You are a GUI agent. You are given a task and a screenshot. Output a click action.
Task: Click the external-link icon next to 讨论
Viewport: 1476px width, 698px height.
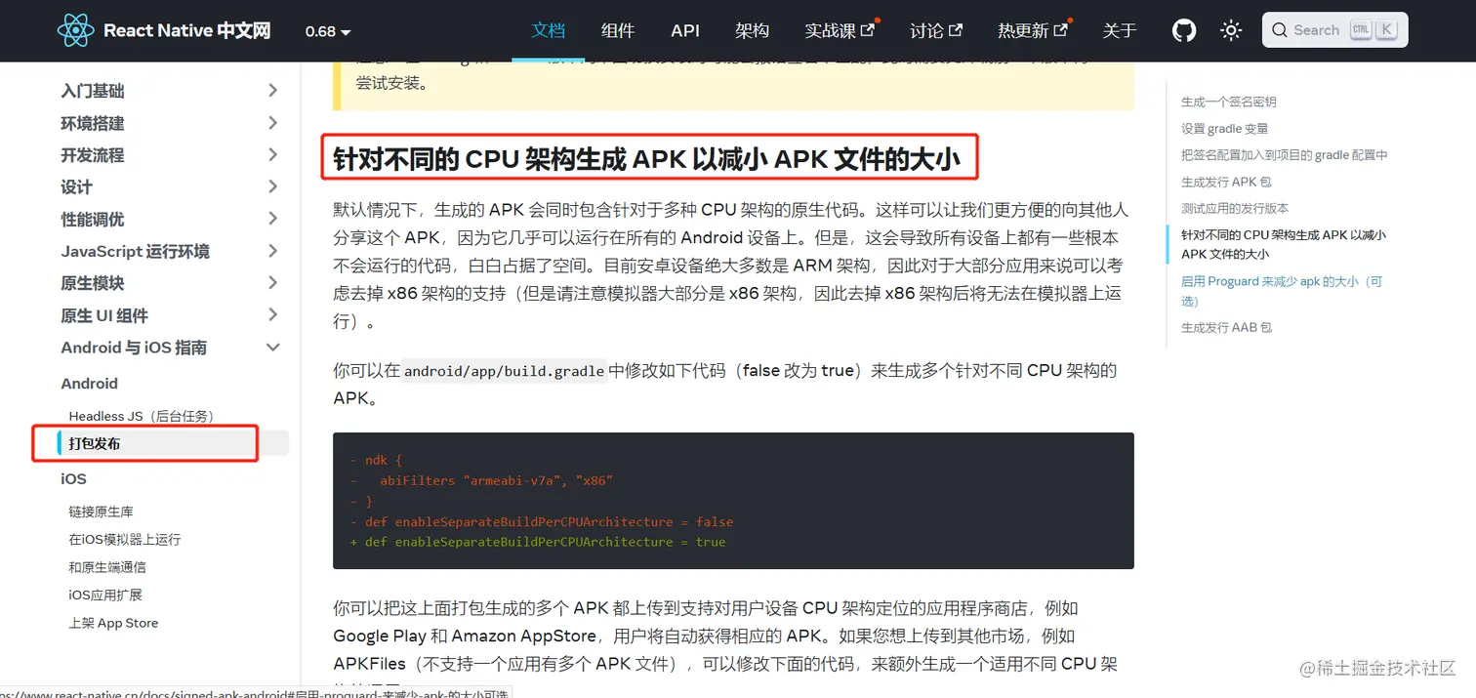point(962,28)
